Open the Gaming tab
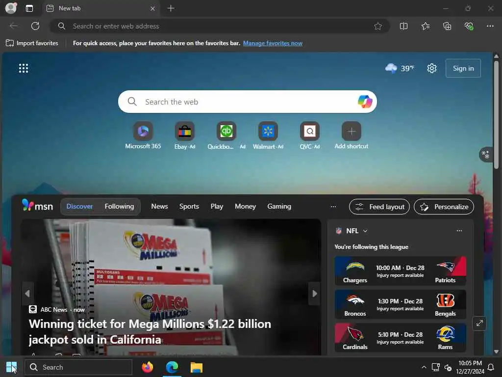 (279, 207)
